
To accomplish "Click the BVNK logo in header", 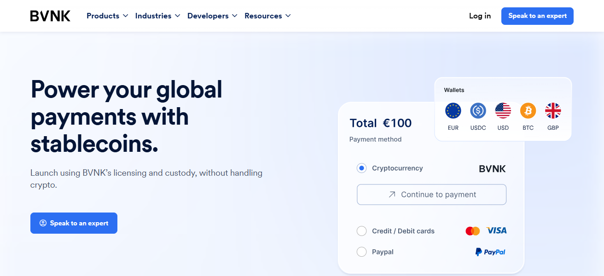I will 50,16.
